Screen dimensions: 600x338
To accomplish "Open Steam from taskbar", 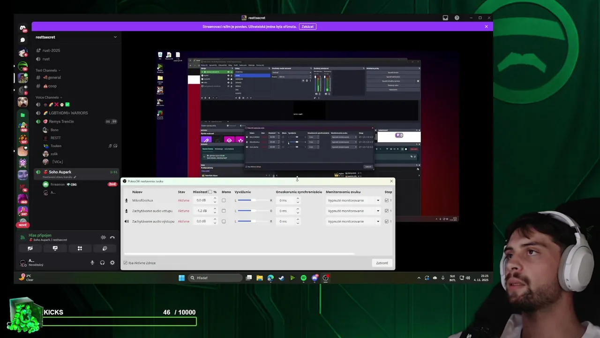I will coord(281,278).
